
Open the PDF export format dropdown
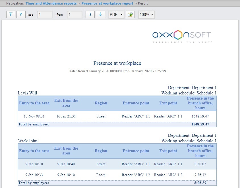coord(116,15)
